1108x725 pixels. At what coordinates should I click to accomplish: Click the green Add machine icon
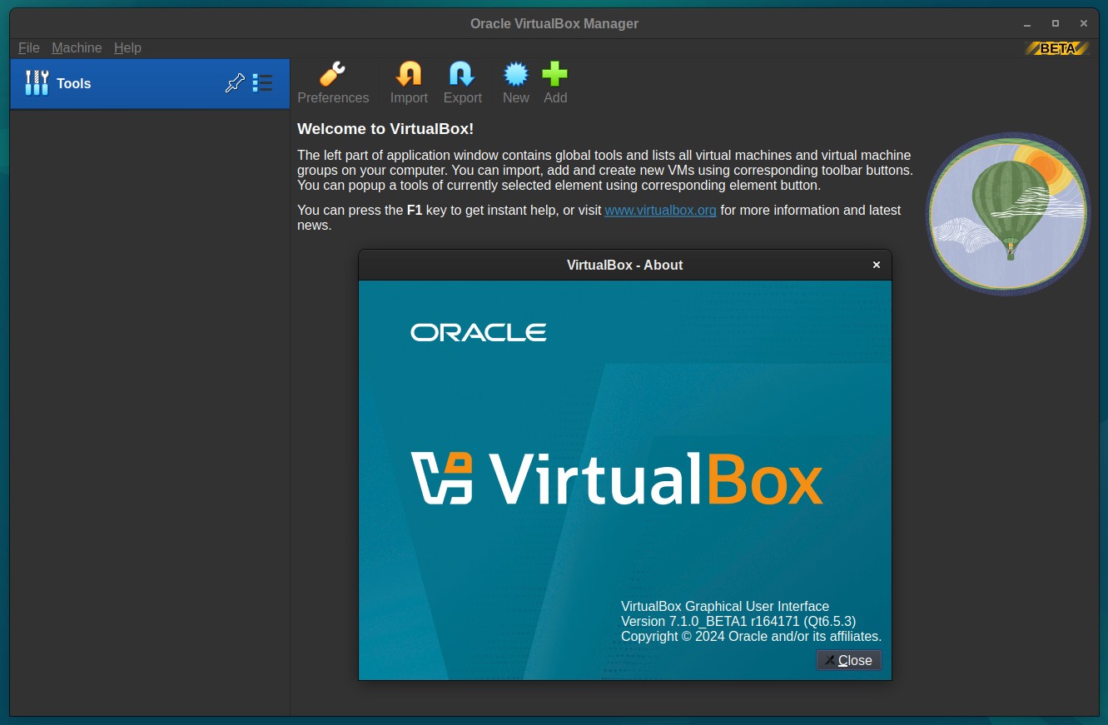[x=555, y=75]
